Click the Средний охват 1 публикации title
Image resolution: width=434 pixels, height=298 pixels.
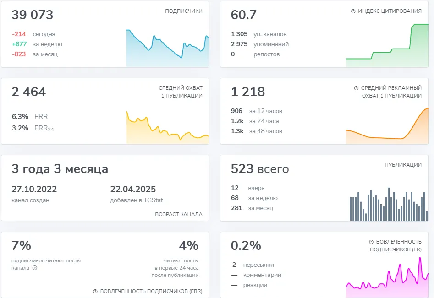pyautogui.click(x=181, y=92)
